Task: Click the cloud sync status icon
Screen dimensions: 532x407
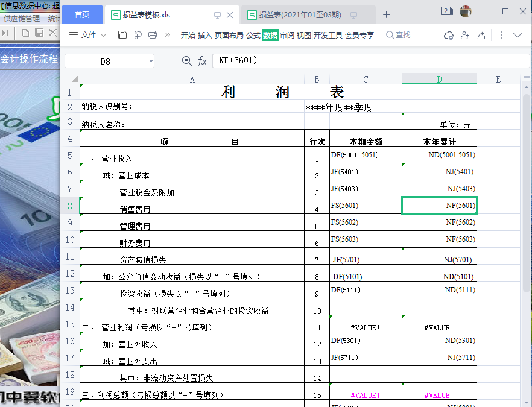Action: point(449,35)
